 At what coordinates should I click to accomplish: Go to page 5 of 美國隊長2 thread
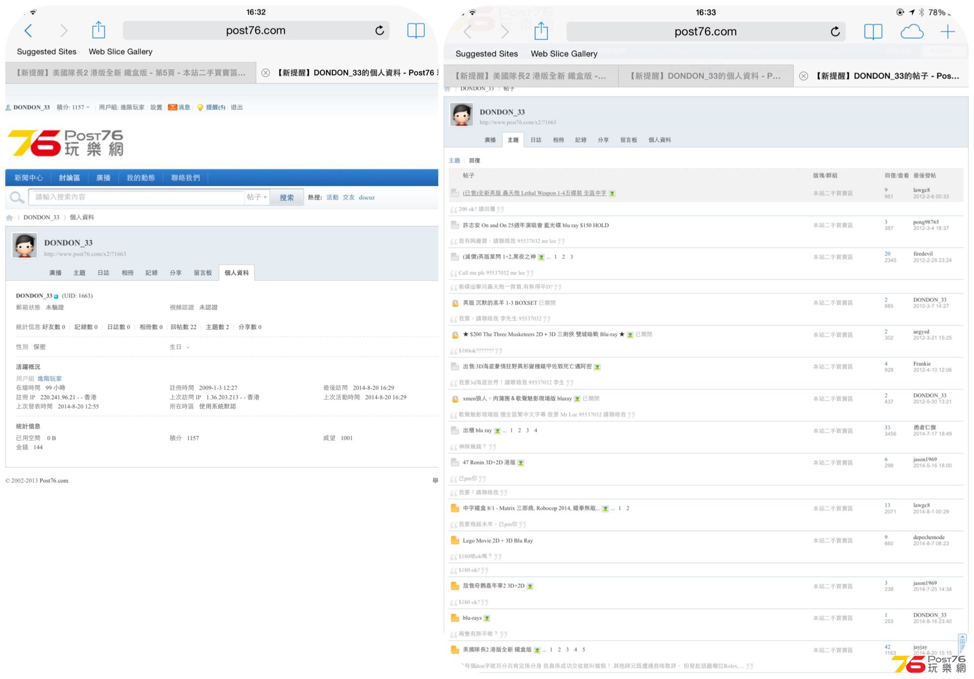click(583, 650)
